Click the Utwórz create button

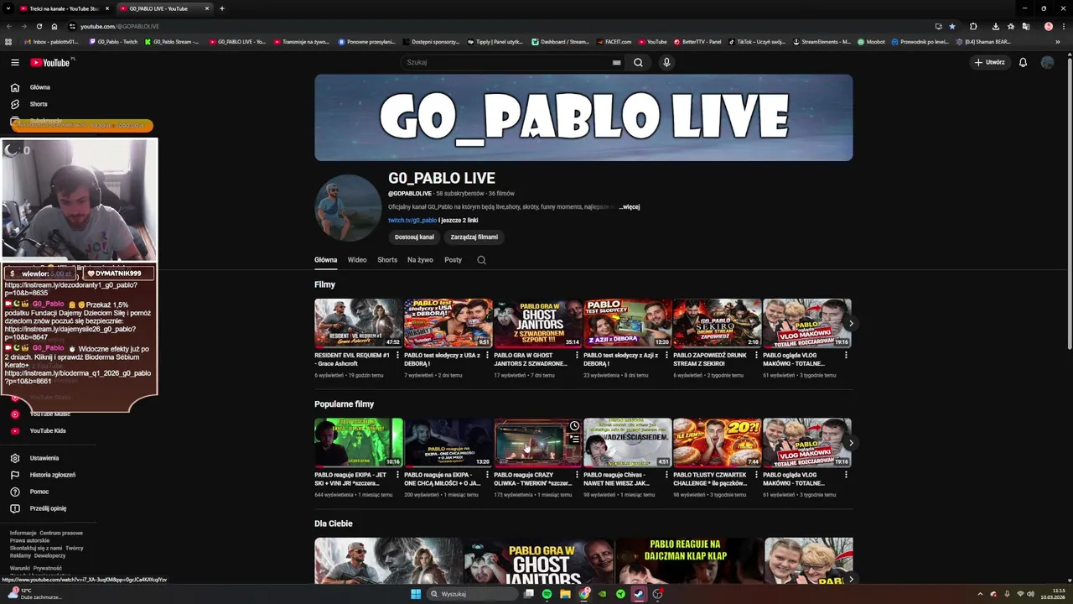(x=989, y=62)
